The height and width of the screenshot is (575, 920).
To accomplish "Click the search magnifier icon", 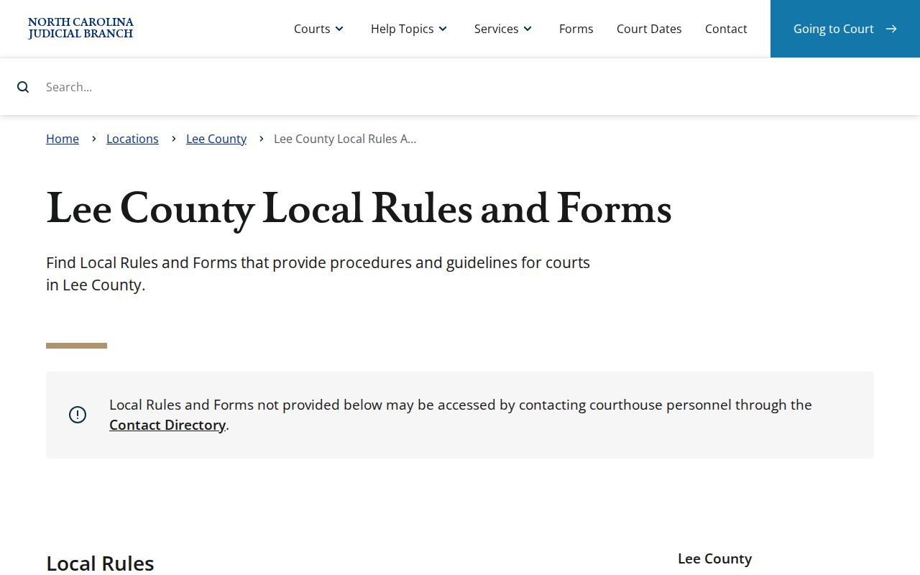I will (x=23, y=87).
